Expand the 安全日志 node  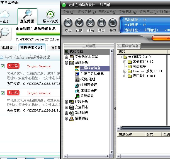click(66, 108)
